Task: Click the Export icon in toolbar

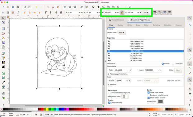Action: [x=30, y=7]
